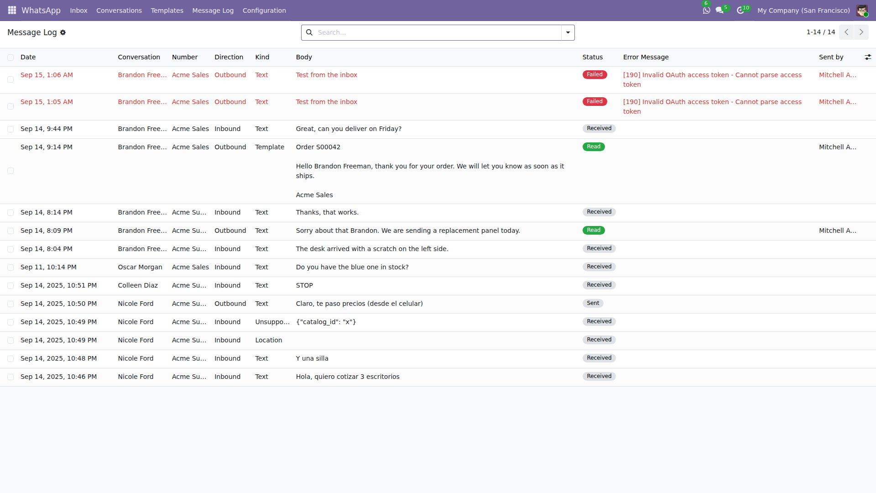Open optional columns adjust icon

click(x=868, y=57)
